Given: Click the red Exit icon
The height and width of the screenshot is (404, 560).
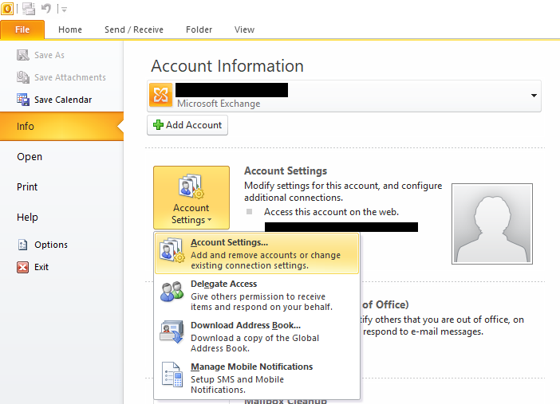Looking at the screenshot, I should (x=22, y=267).
